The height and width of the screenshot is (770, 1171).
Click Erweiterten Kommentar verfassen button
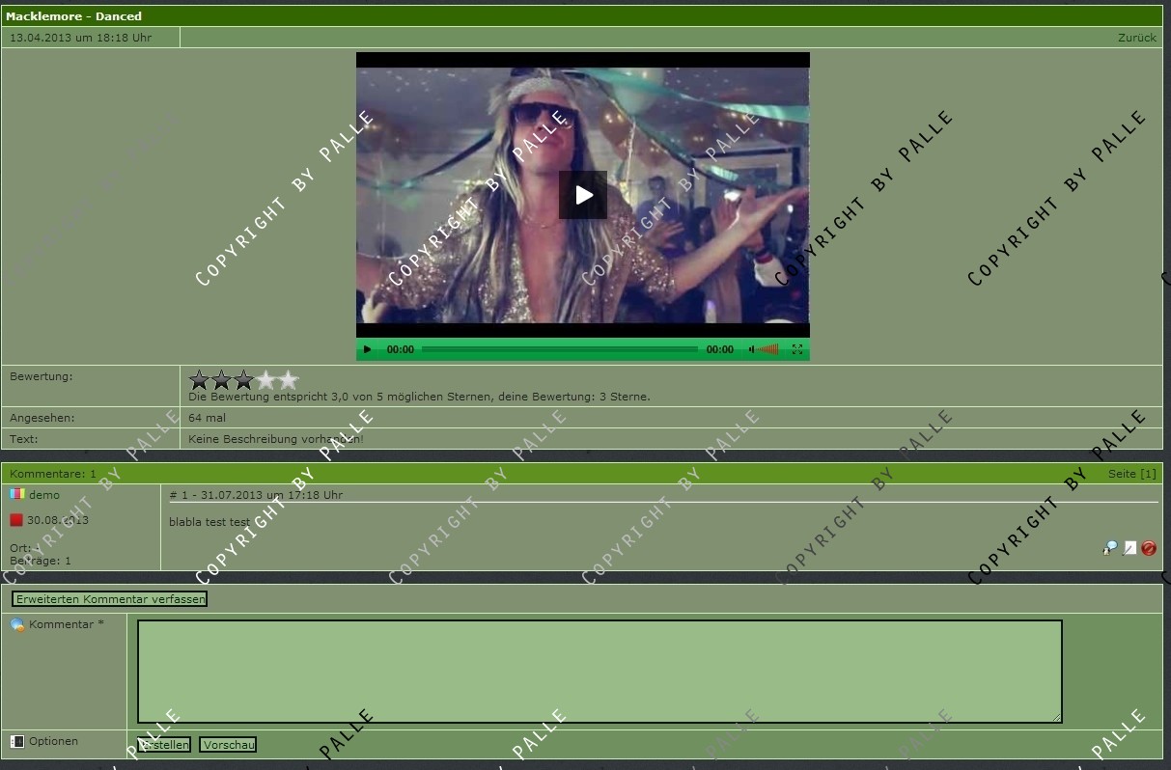click(x=110, y=599)
